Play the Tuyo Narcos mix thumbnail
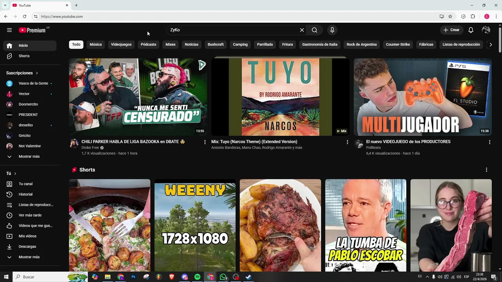The width and height of the screenshot is (502, 282). [280, 97]
